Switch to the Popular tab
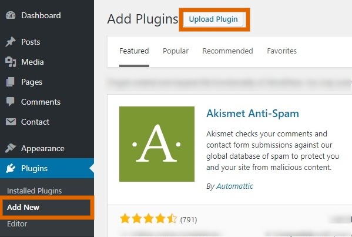Viewport: 352px width, 237px height. coord(176,51)
